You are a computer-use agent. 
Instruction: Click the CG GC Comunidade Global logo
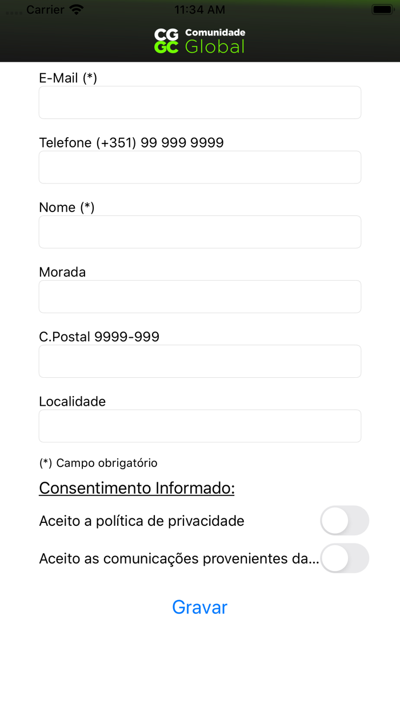199,38
